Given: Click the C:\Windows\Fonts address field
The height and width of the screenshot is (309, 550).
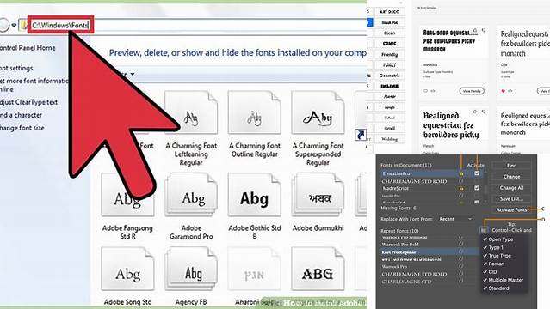Looking at the screenshot, I should coord(60,25).
